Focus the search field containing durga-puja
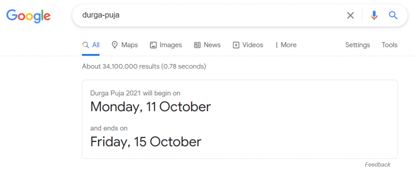The height and width of the screenshot is (173, 414). click(209, 16)
